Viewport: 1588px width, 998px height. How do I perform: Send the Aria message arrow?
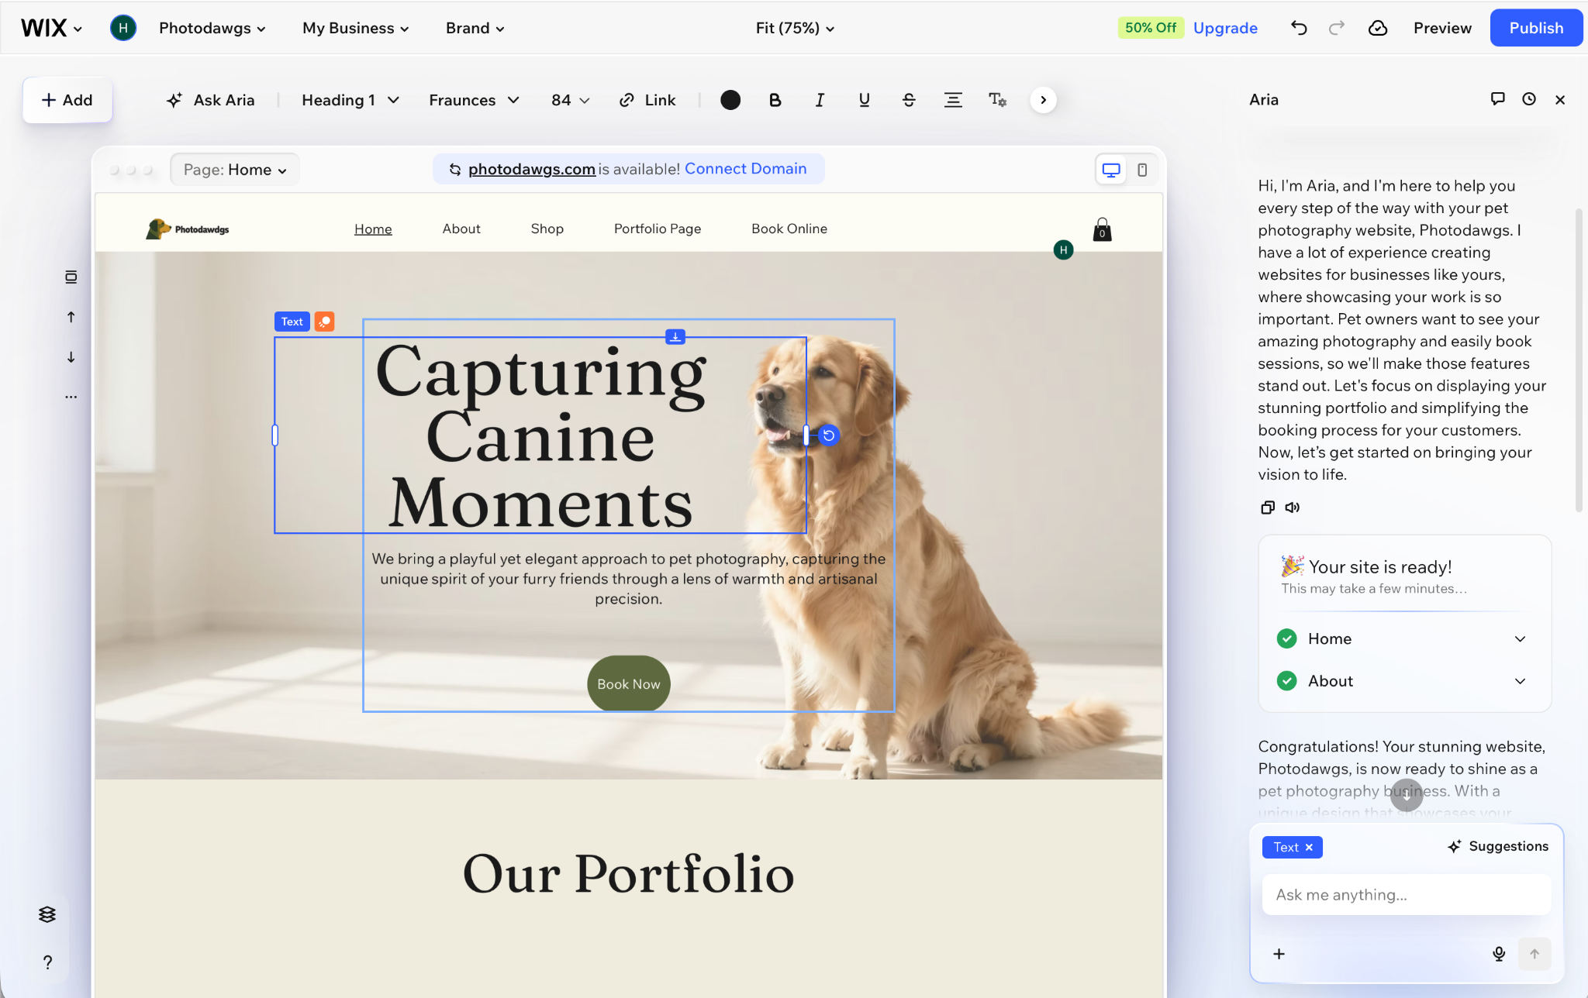pyautogui.click(x=1534, y=954)
